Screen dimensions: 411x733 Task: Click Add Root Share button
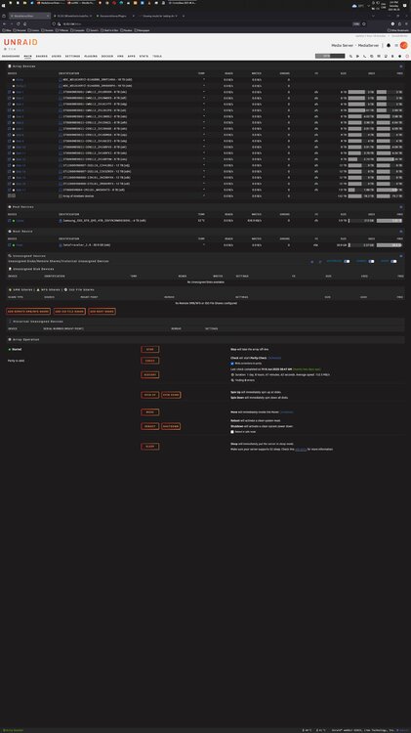pyautogui.click(x=102, y=312)
